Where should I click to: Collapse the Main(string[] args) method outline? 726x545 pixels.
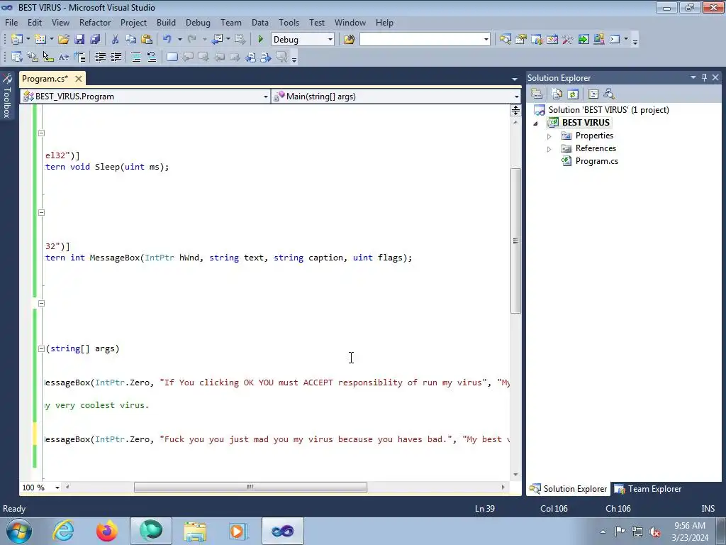click(x=41, y=348)
